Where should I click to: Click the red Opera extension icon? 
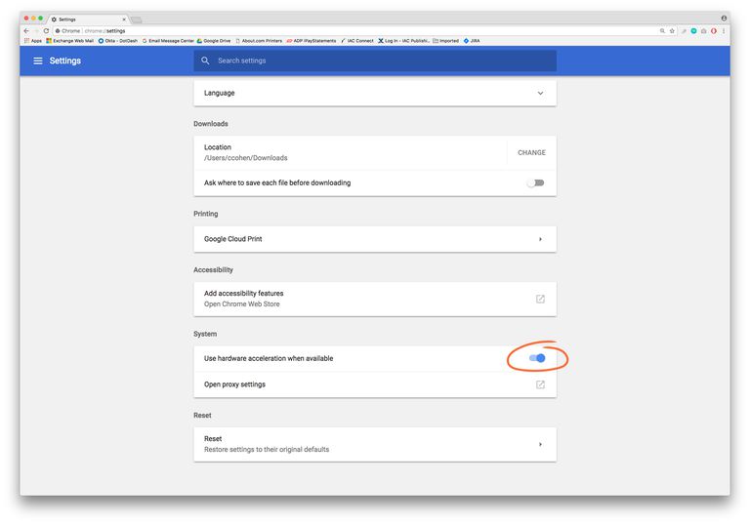tap(714, 31)
